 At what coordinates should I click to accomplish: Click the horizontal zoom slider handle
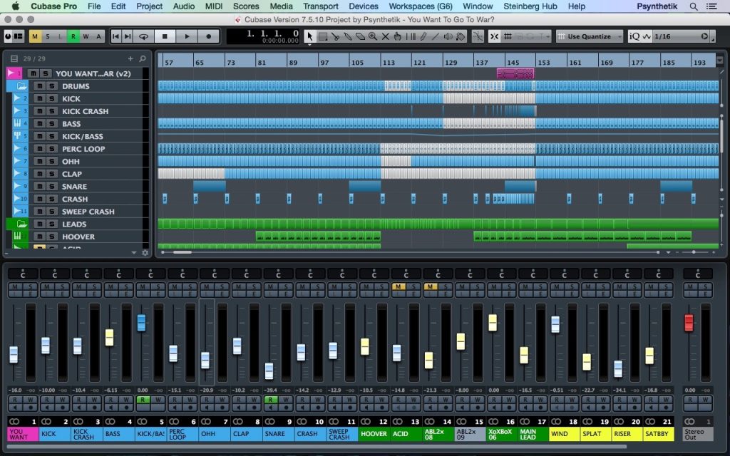[694, 252]
